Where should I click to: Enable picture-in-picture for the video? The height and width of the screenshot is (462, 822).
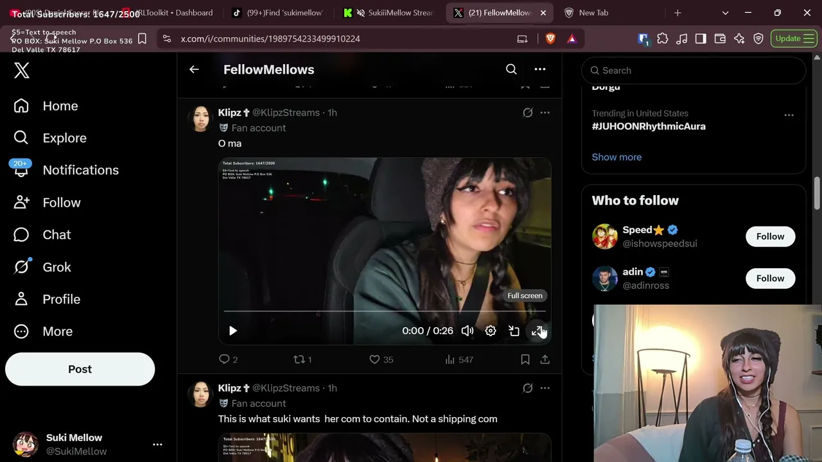pos(514,330)
